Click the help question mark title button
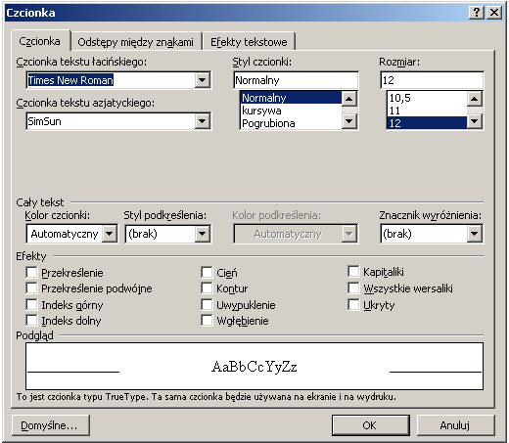The height and width of the screenshot is (443, 509). pyautogui.click(x=477, y=13)
